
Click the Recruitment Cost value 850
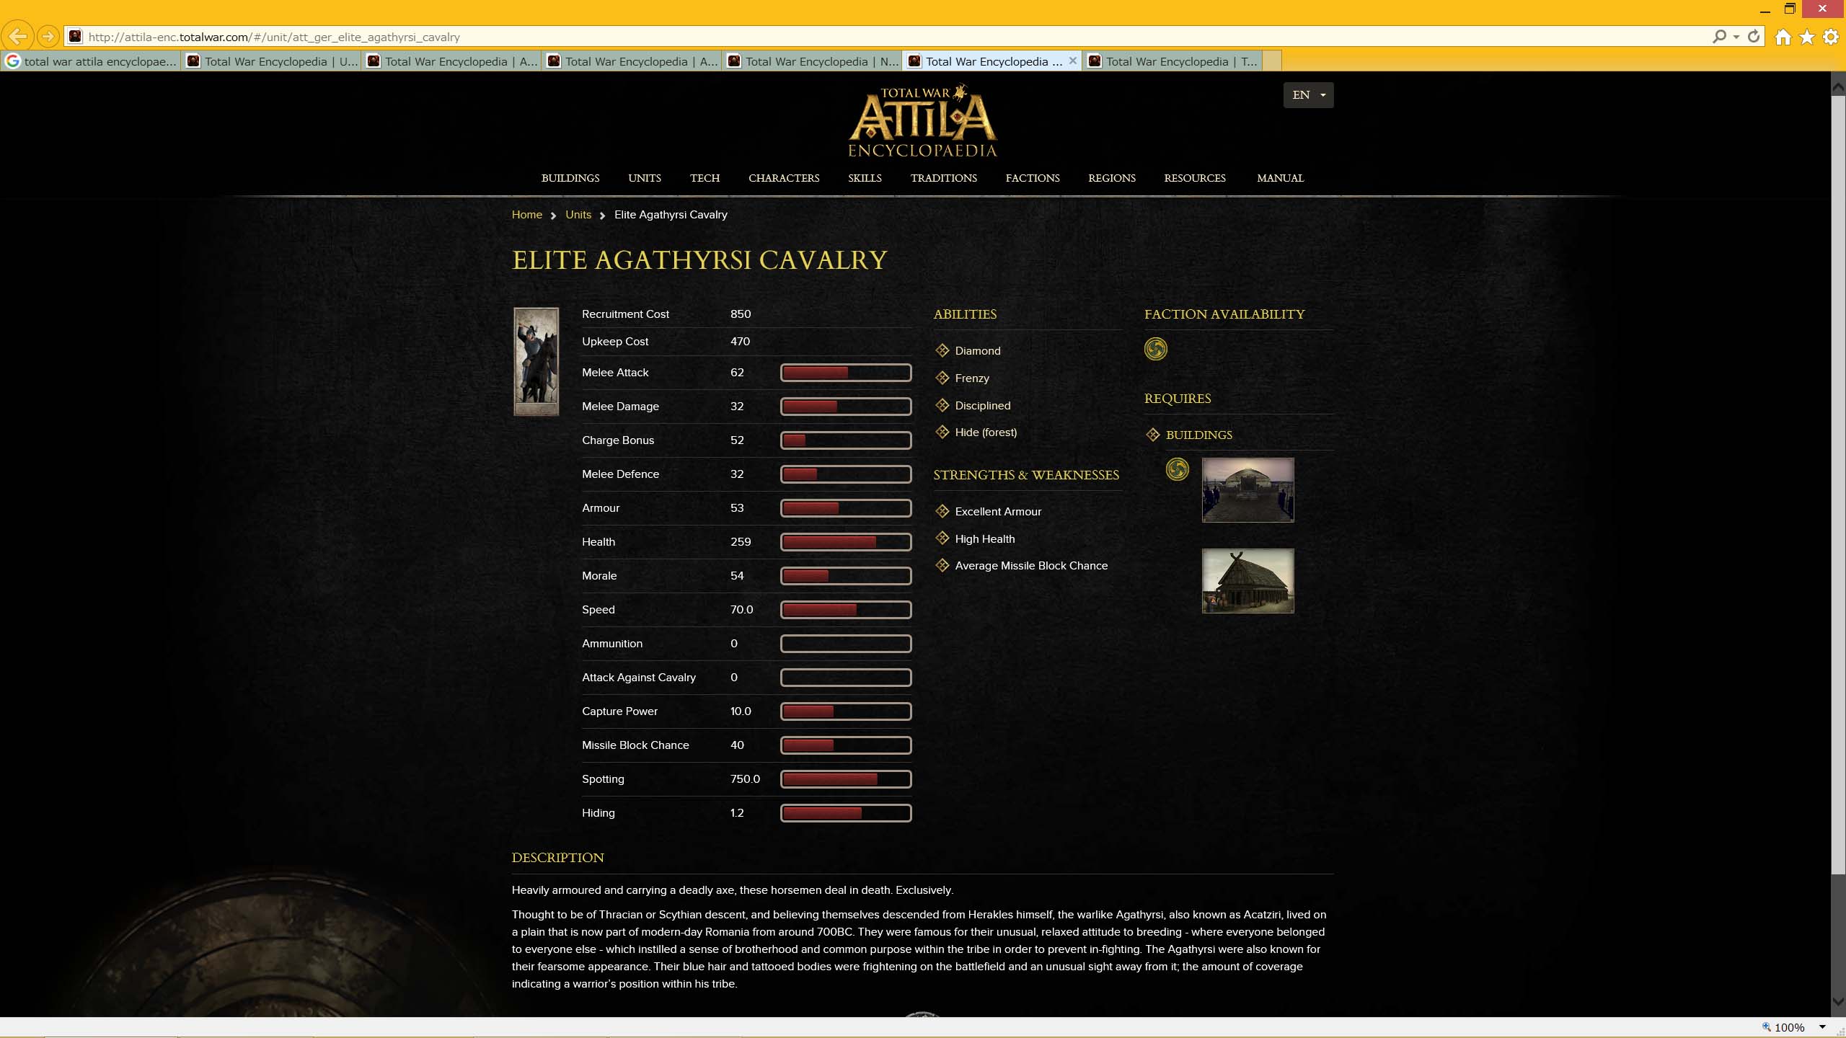(x=741, y=314)
